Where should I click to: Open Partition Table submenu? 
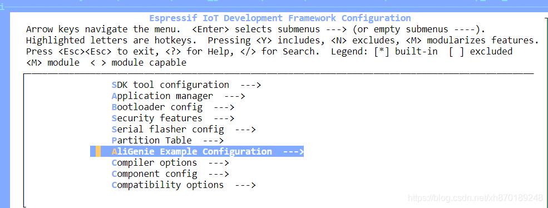click(167, 141)
